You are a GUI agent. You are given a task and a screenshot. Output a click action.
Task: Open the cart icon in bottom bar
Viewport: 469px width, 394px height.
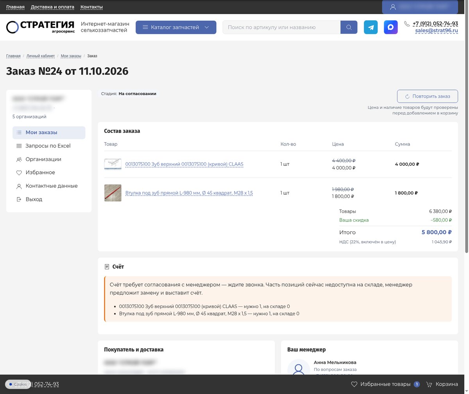pos(429,384)
